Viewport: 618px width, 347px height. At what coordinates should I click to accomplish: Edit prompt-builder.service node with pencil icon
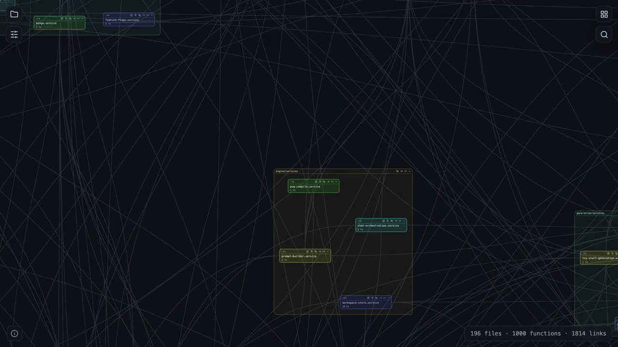click(308, 252)
